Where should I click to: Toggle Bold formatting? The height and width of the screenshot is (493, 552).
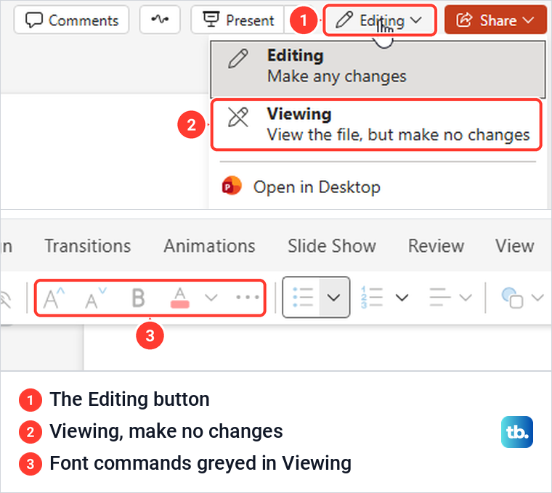pos(138,298)
